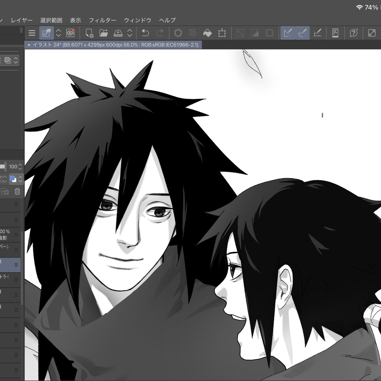The width and height of the screenshot is (381, 381).
Task: Open the smartphone companion mode icon
Action: 335,33
